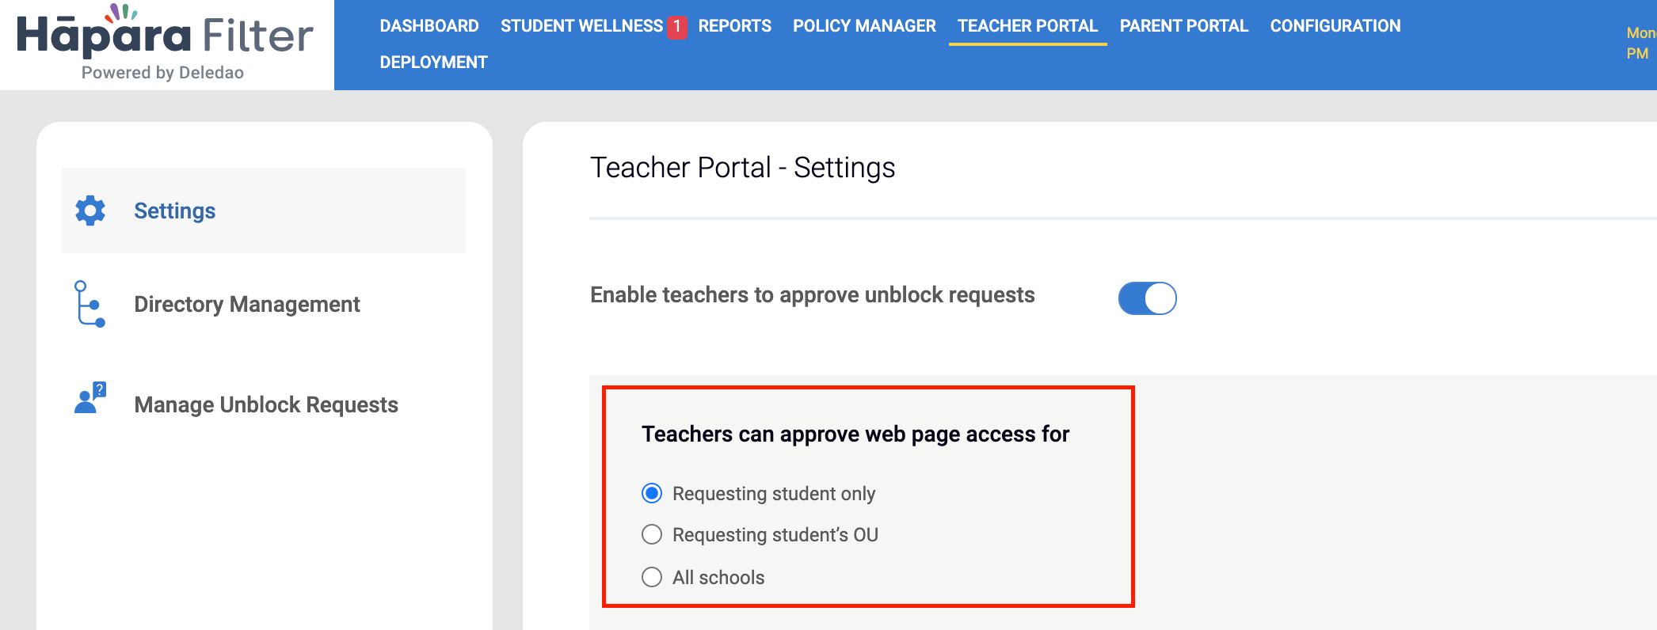Open the Dashboard tab

[x=429, y=26]
